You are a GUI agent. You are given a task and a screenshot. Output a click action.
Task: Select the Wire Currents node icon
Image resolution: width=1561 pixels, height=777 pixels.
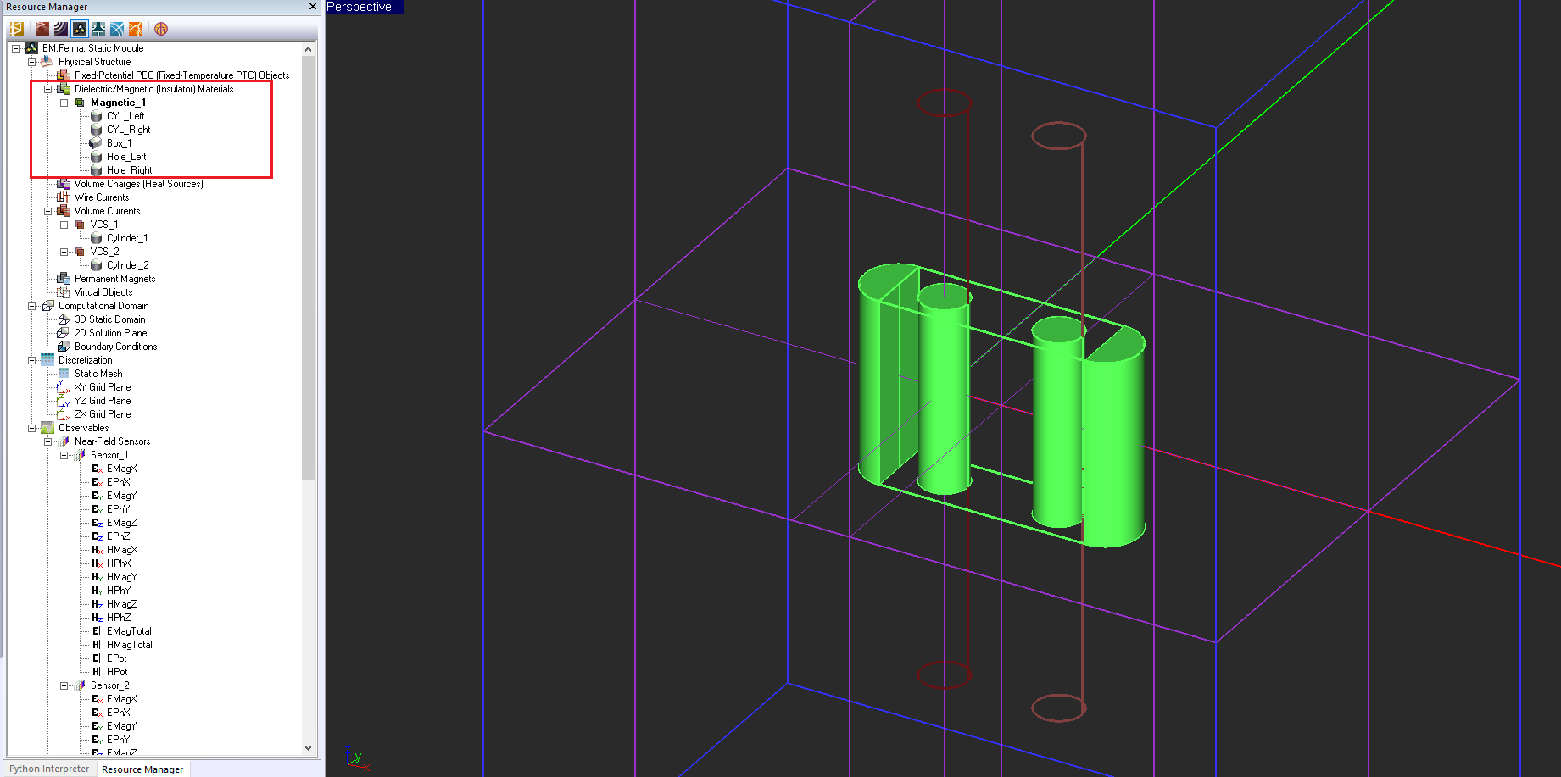(64, 197)
